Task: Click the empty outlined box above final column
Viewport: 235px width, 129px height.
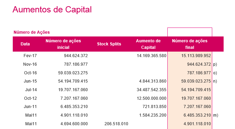Action: [190, 32]
